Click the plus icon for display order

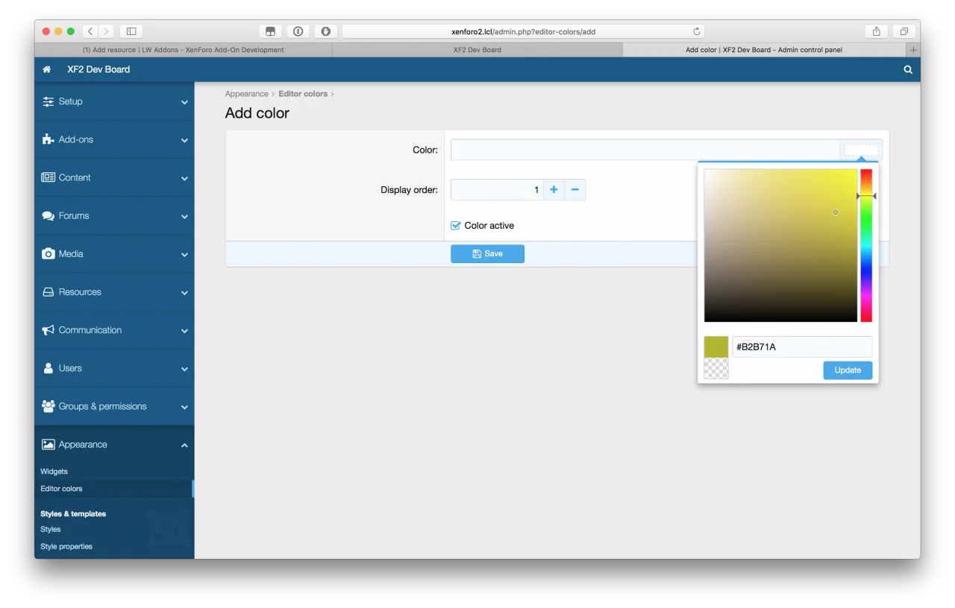tap(554, 190)
